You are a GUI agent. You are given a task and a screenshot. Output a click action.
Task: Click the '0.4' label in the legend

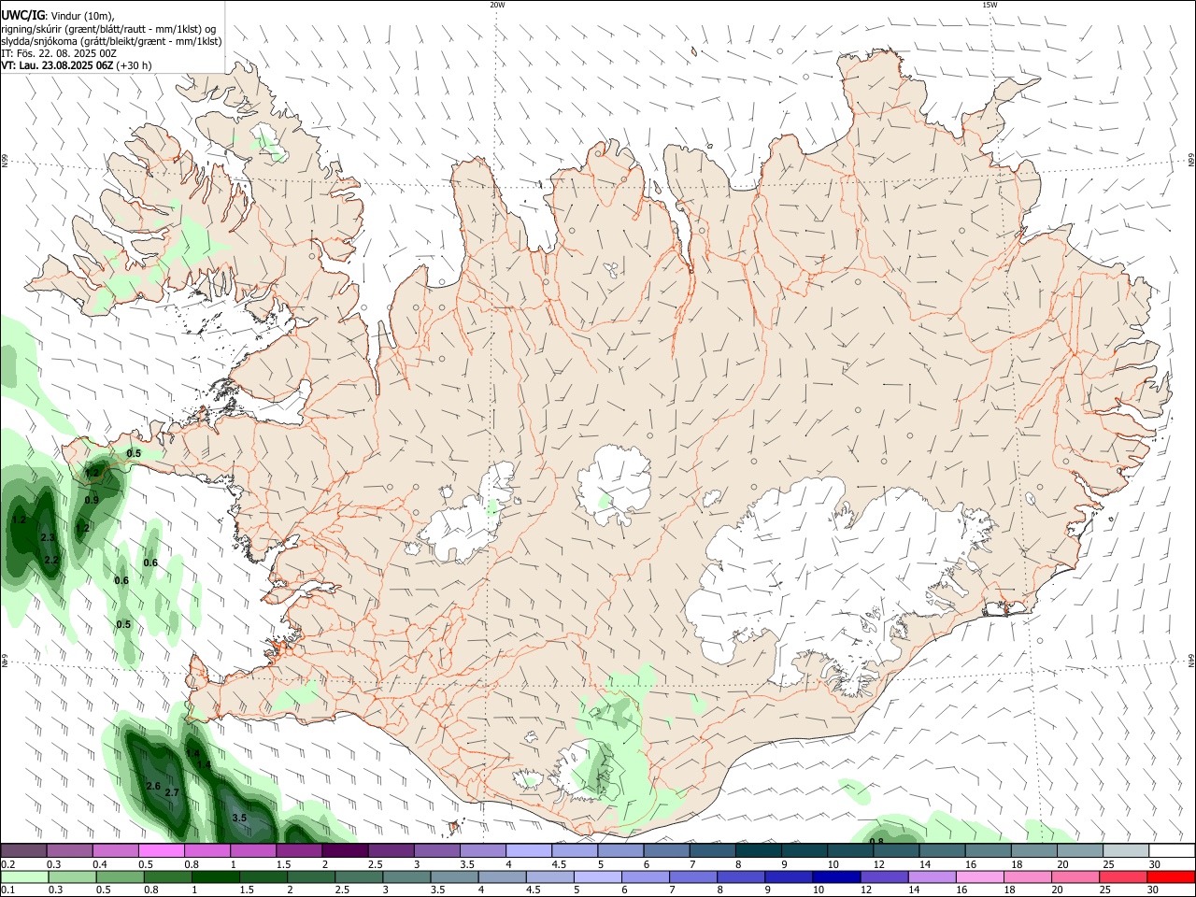pos(100,864)
